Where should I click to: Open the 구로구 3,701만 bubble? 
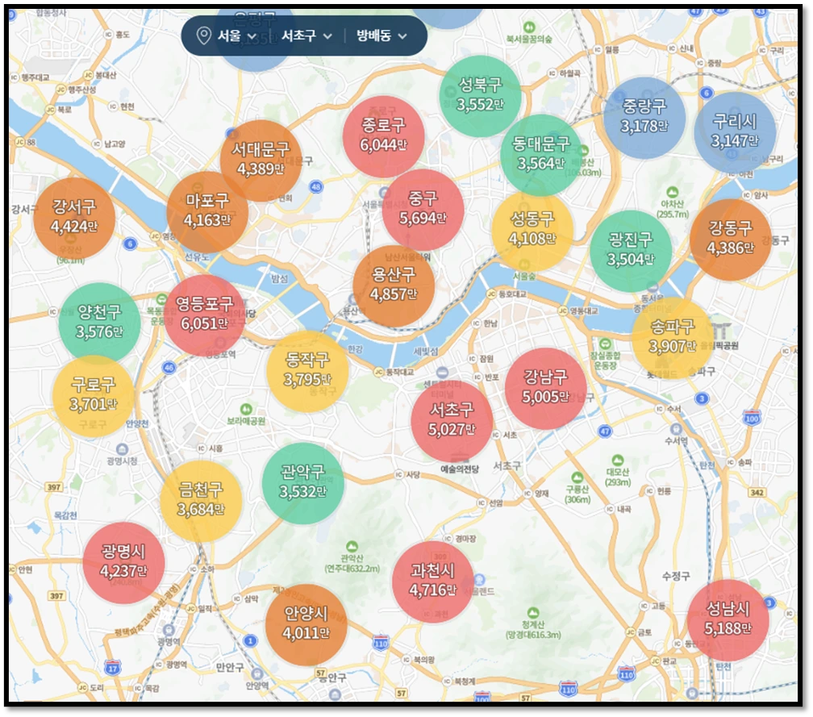tap(94, 396)
